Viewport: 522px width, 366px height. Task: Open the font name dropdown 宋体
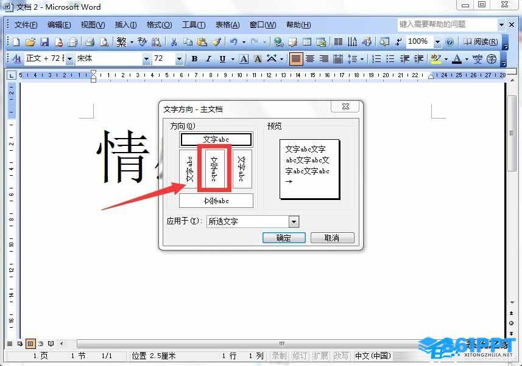click(x=146, y=59)
